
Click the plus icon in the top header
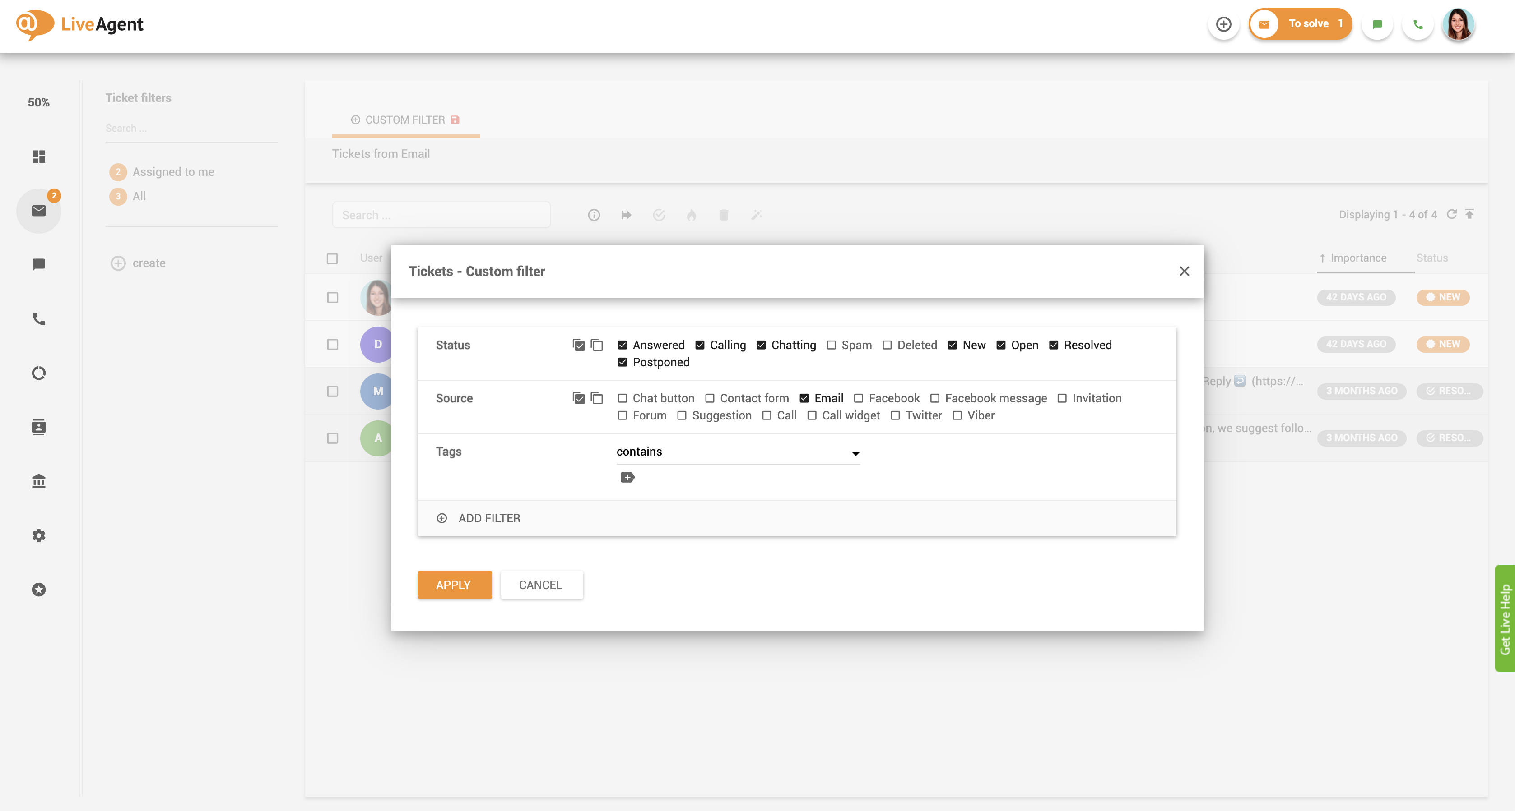tap(1223, 25)
